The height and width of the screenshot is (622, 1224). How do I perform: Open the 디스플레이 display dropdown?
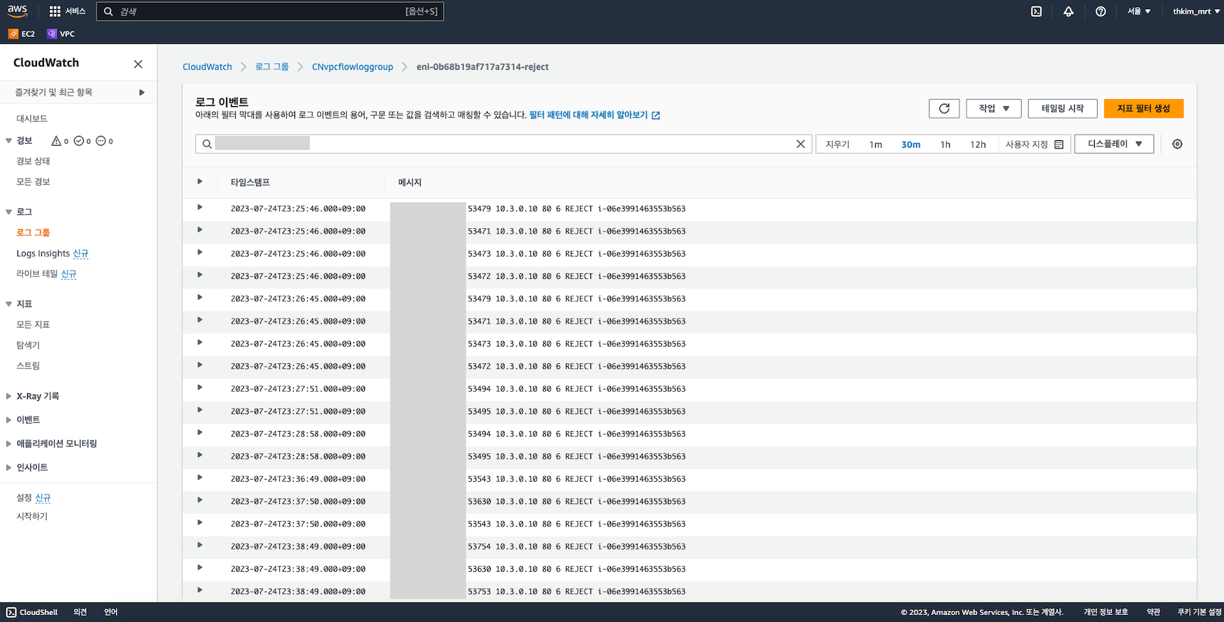click(x=1114, y=144)
